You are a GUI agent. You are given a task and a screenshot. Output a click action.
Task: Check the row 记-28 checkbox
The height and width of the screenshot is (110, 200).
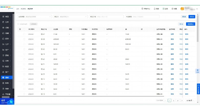pyautogui.click(x=24, y=39)
